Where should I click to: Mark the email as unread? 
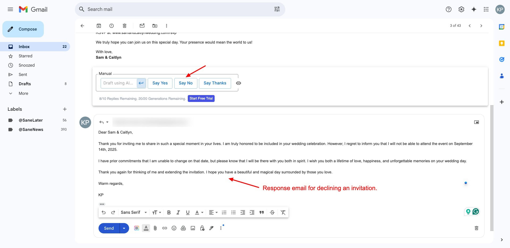coord(142,26)
